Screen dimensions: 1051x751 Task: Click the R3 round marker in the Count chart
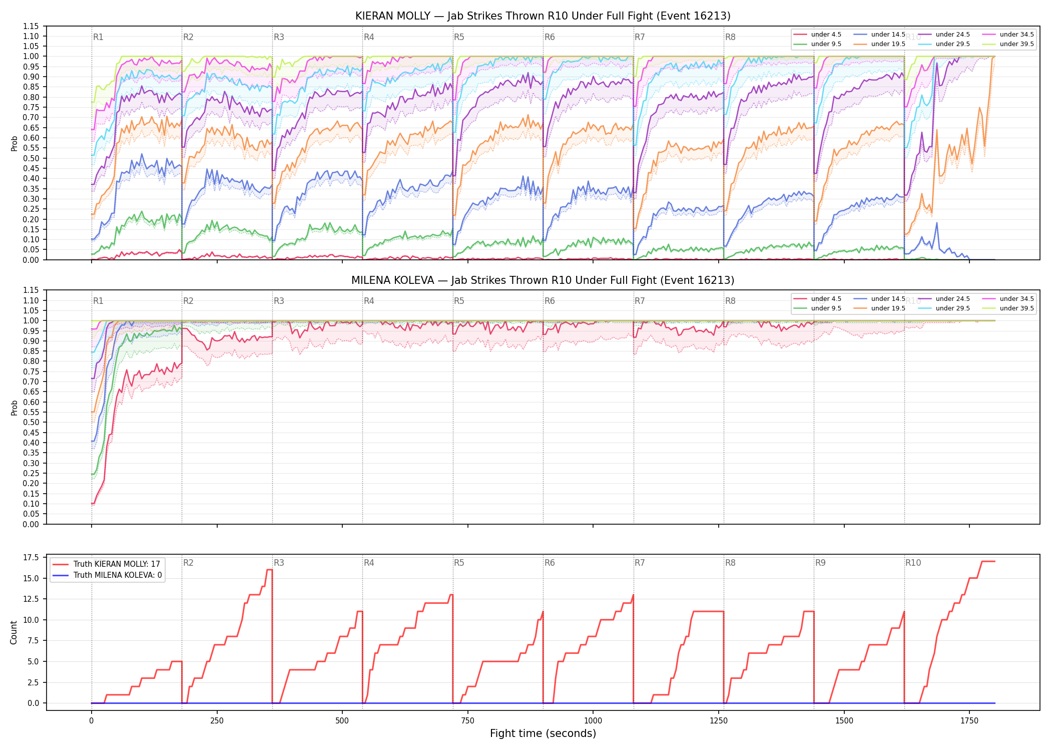[x=279, y=563]
